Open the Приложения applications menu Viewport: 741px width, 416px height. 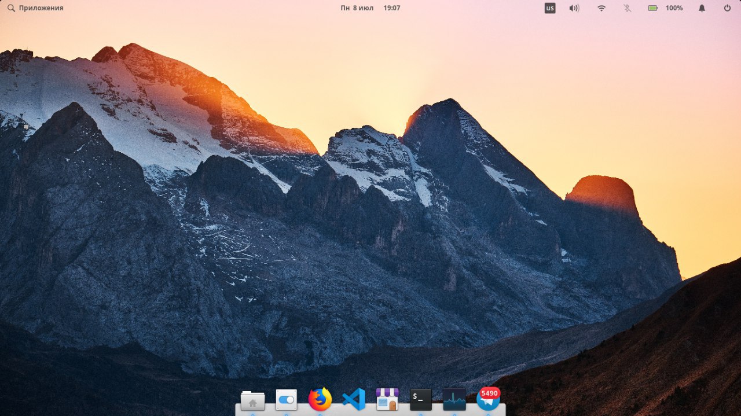pos(35,8)
